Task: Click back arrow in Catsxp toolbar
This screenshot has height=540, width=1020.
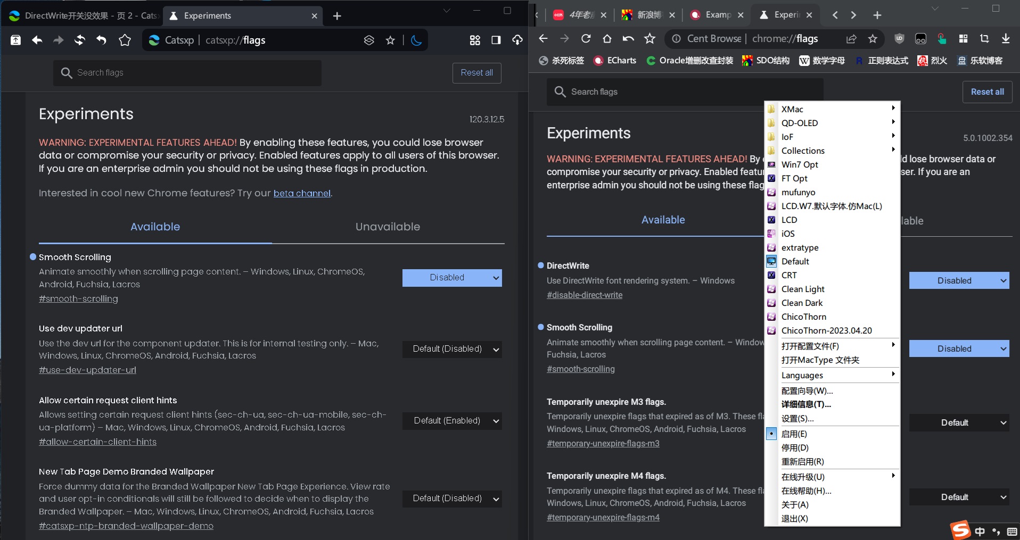Action: (37, 40)
